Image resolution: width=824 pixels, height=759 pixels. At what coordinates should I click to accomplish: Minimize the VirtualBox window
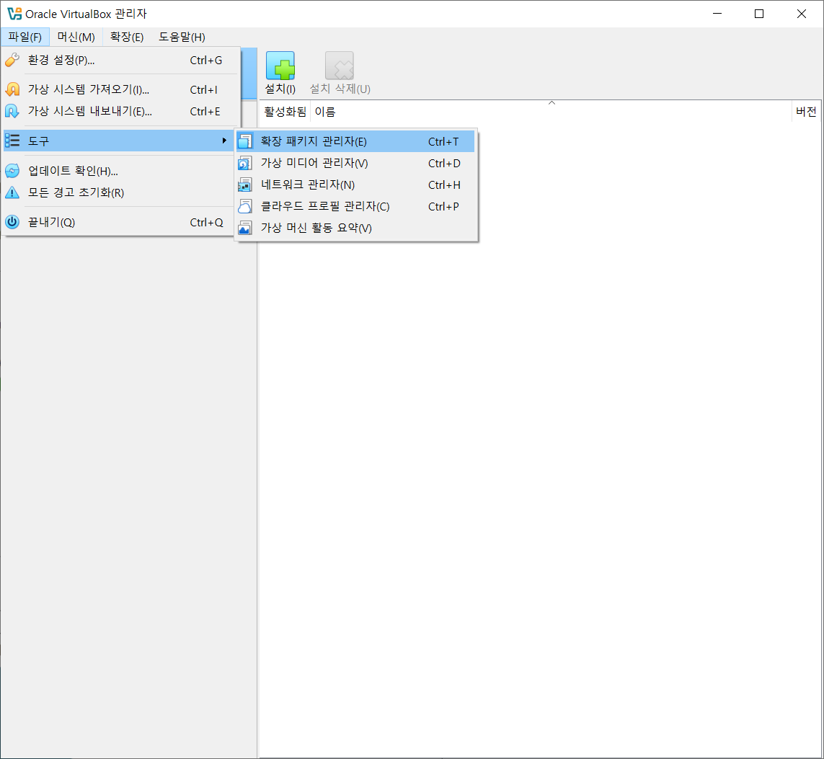pos(717,14)
